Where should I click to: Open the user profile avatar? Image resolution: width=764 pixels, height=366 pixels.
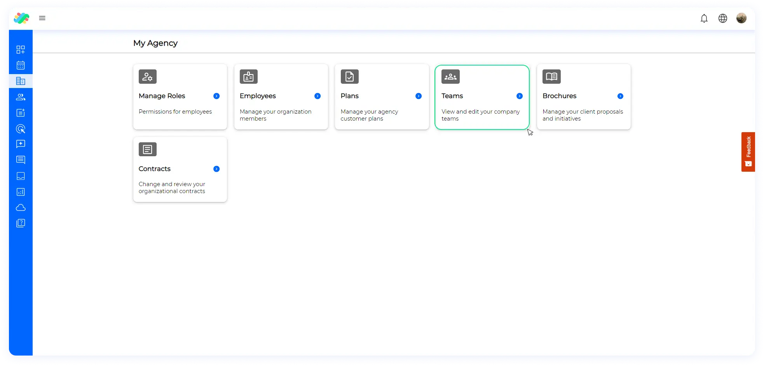coord(741,18)
